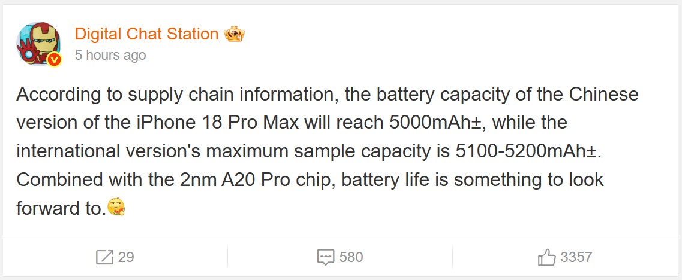Click the repost count 29
The width and height of the screenshot is (682, 280).
126,258
